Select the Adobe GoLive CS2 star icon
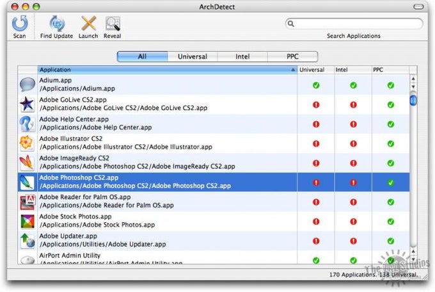Screen dimensions: 435x292 tap(28, 104)
